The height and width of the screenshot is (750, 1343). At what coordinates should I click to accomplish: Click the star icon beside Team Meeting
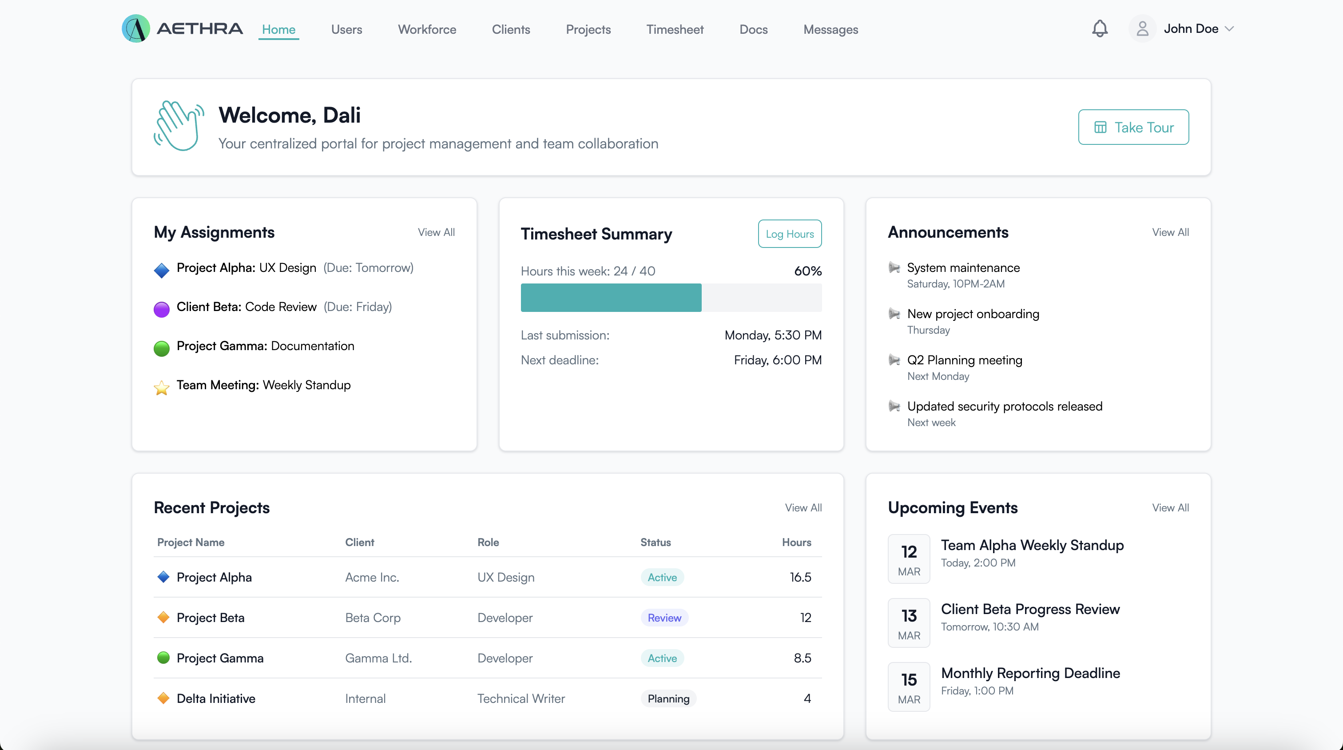[162, 387]
